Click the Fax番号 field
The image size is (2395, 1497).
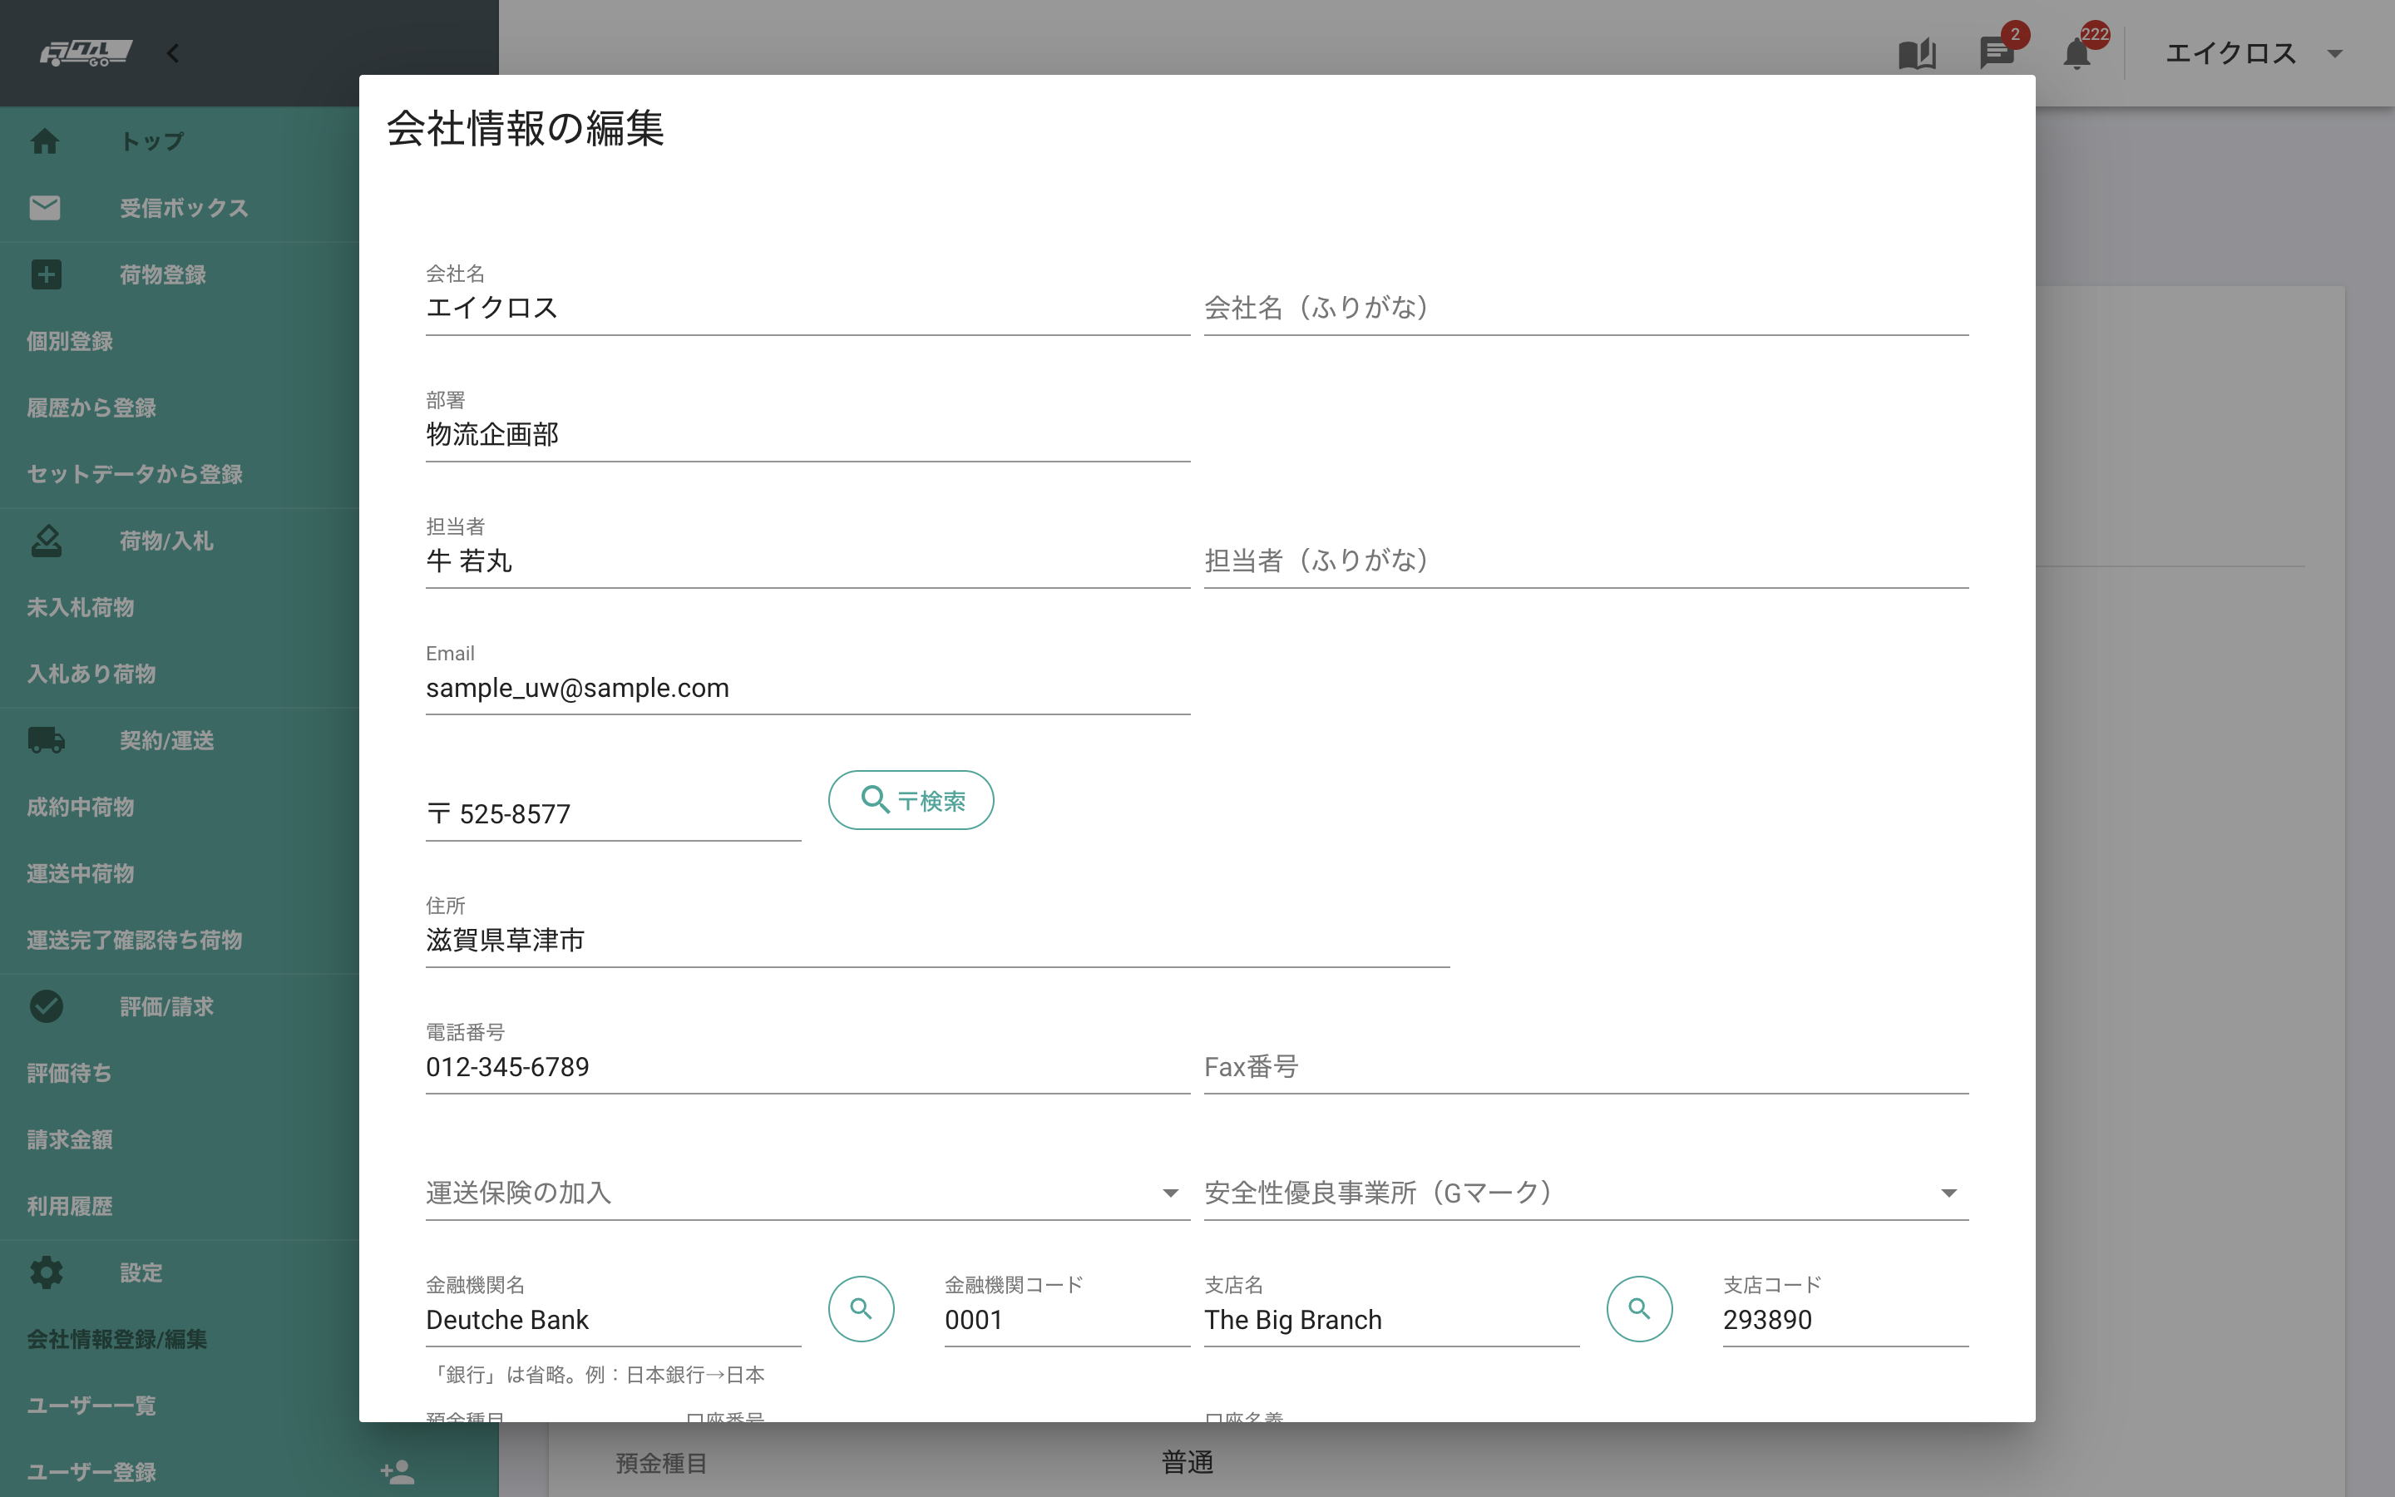1587,1067
